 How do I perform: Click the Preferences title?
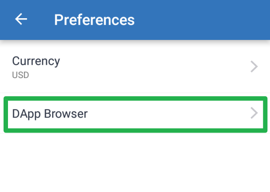(x=94, y=20)
